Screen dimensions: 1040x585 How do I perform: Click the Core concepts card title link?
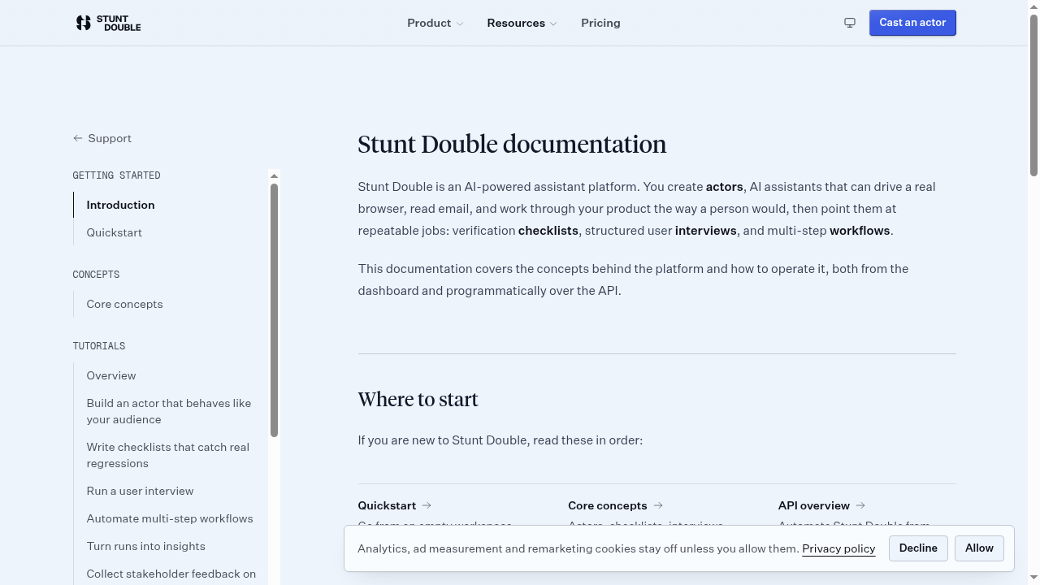click(x=608, y=505)
